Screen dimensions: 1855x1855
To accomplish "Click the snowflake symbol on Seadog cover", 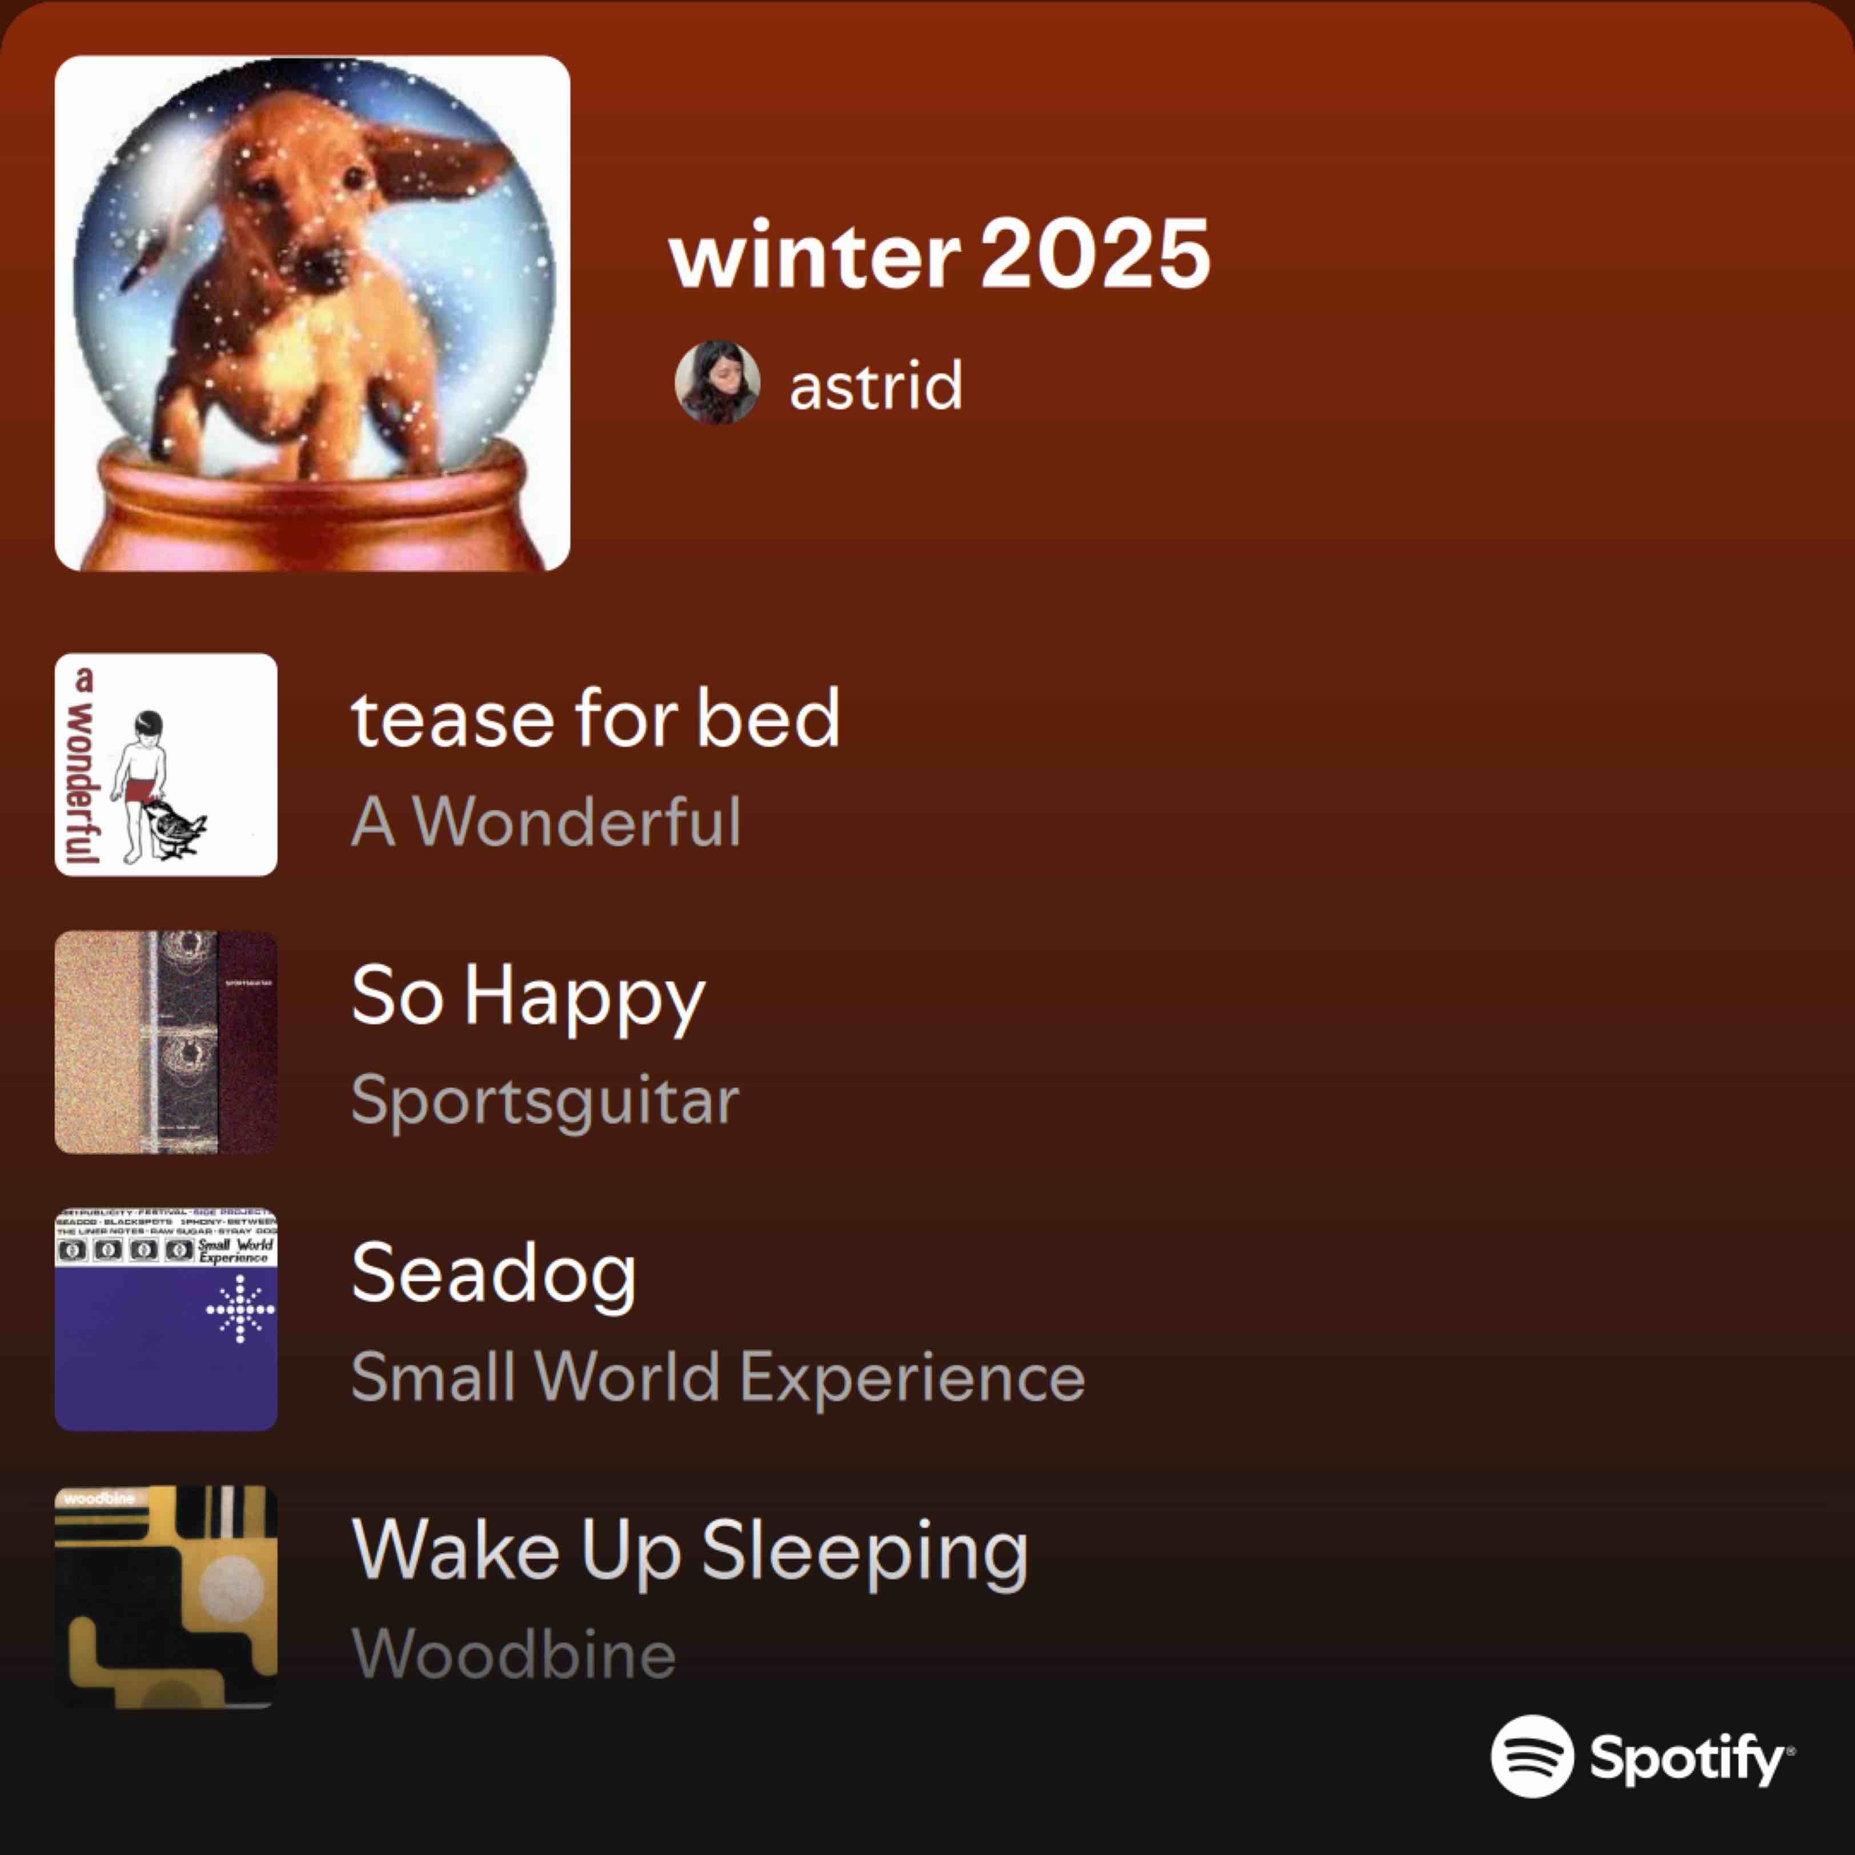I will click(x=240, y=1309).
